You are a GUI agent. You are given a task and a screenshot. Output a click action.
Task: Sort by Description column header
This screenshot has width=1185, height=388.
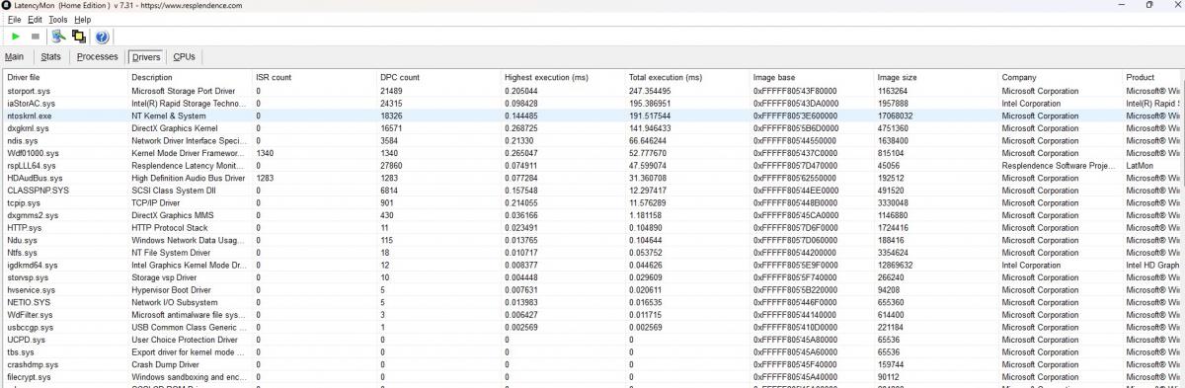(x=189, y=77)
